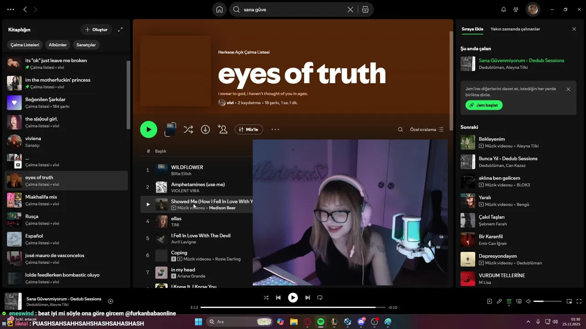
Task: Open connect to a device icon
Action: tap(519, 301)
